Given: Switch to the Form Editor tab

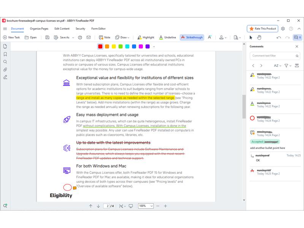Looking at the screenshot, I should tap(98, 29).
